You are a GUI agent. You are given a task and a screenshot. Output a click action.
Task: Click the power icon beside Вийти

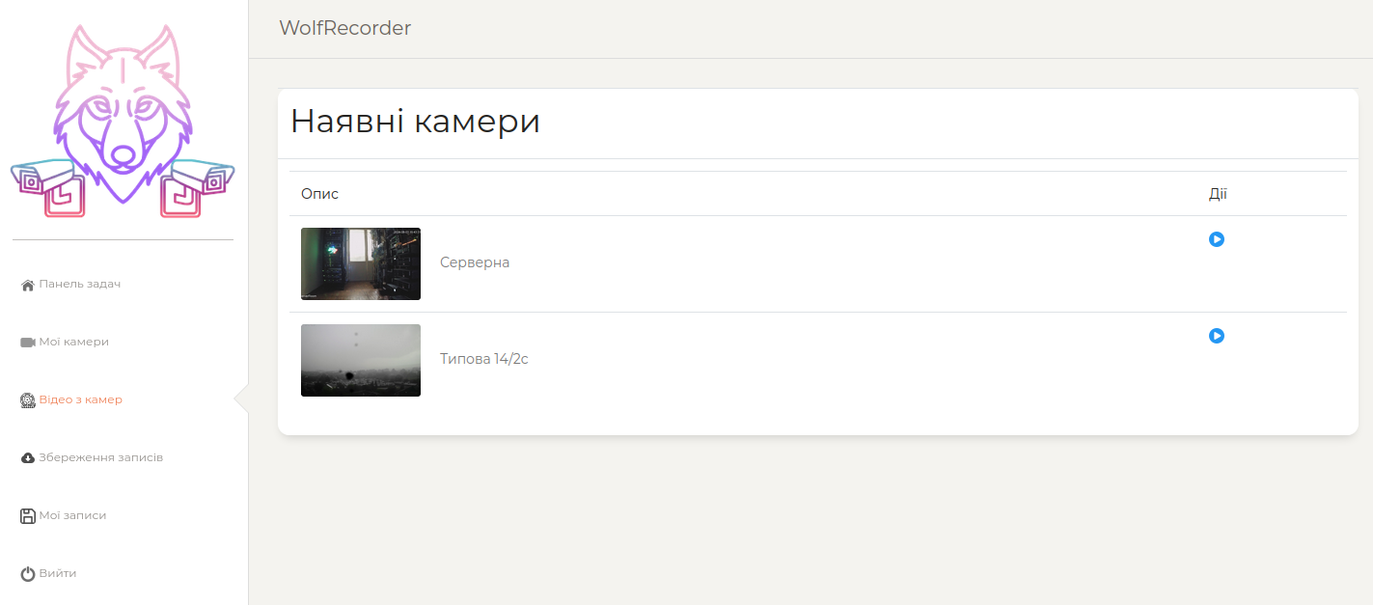coord(28,574)
